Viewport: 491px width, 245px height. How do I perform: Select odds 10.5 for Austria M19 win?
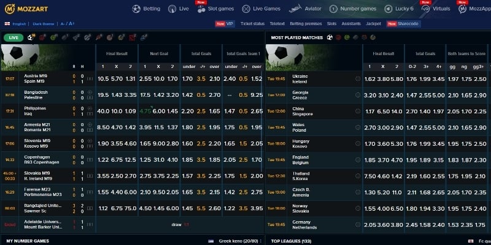coord(103,79)
